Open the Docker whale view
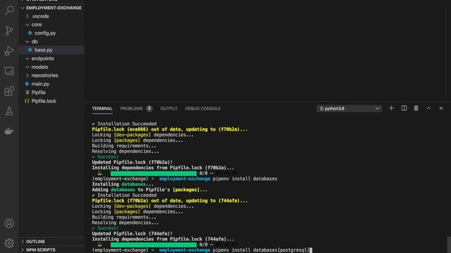 point(9,131)
